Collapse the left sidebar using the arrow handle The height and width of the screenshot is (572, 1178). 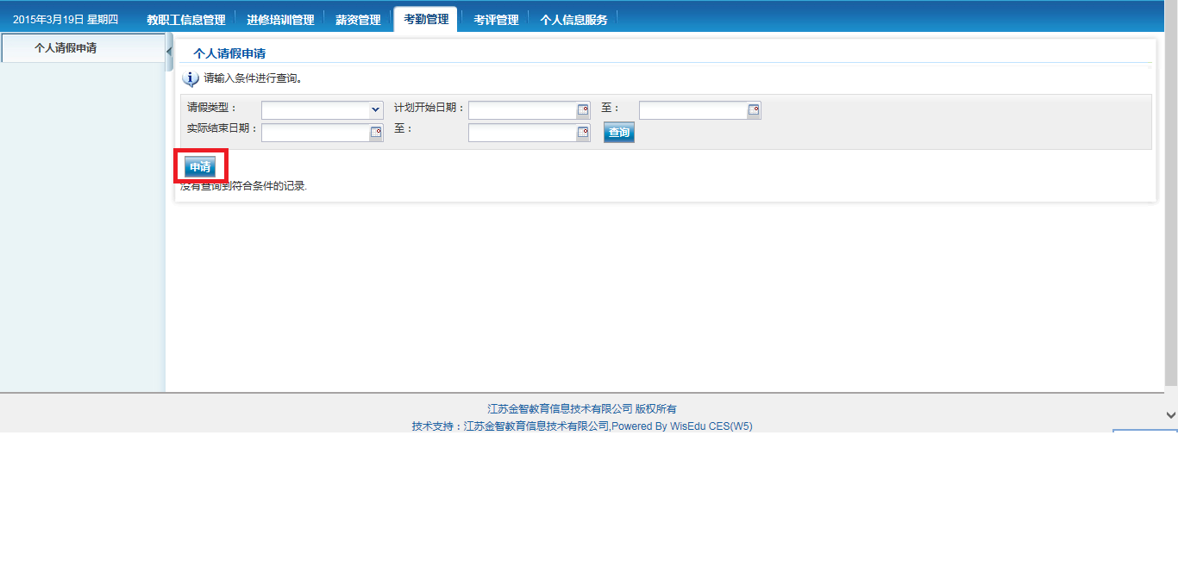(169, 52)
